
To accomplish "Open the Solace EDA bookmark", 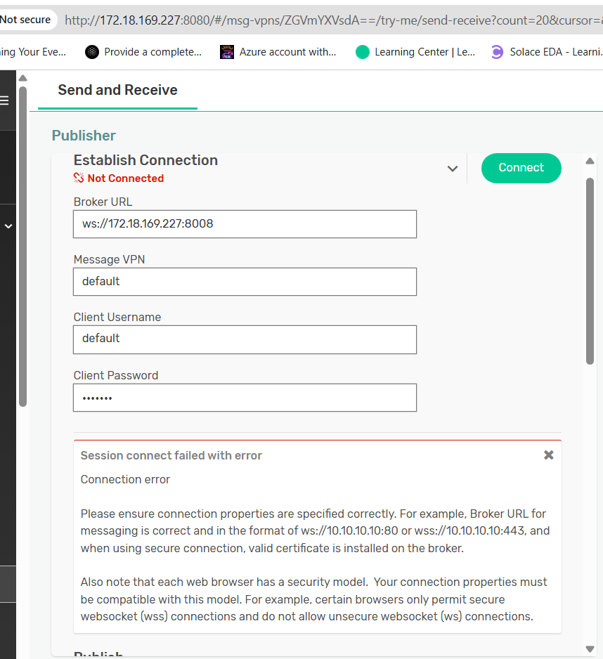I will [547, 52].
